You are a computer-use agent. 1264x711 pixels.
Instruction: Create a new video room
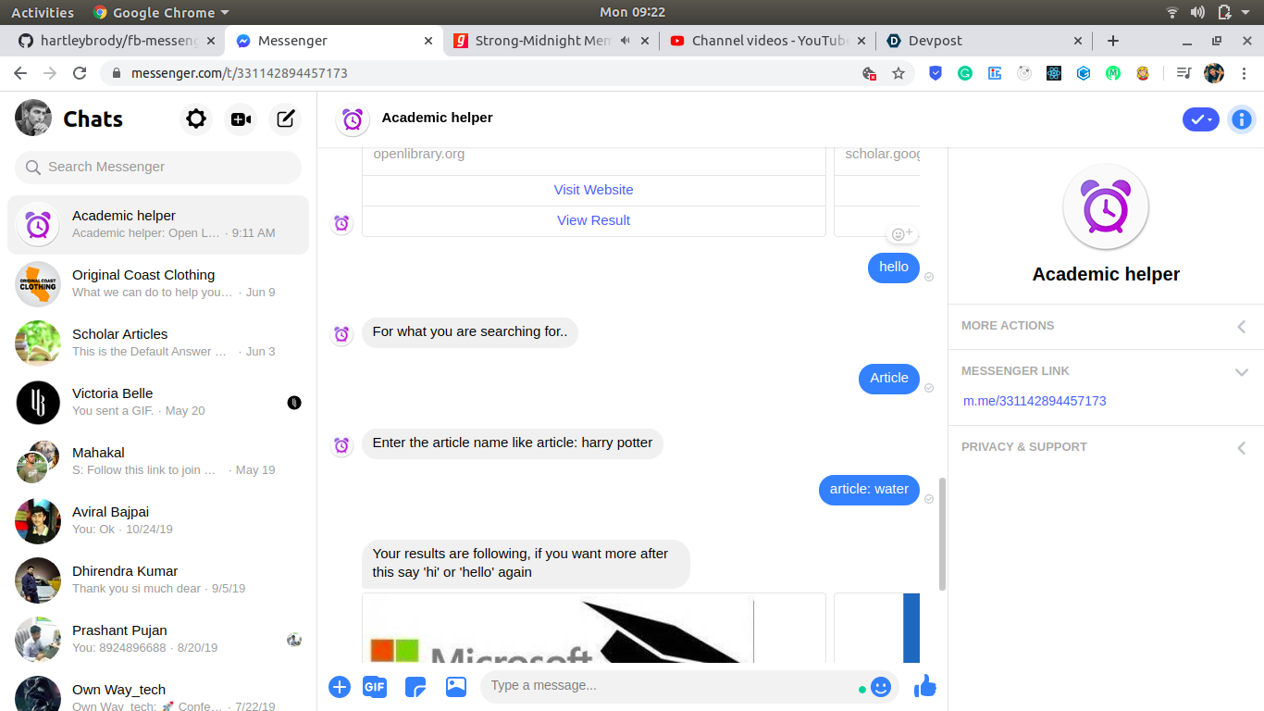[x=241, y=119]
